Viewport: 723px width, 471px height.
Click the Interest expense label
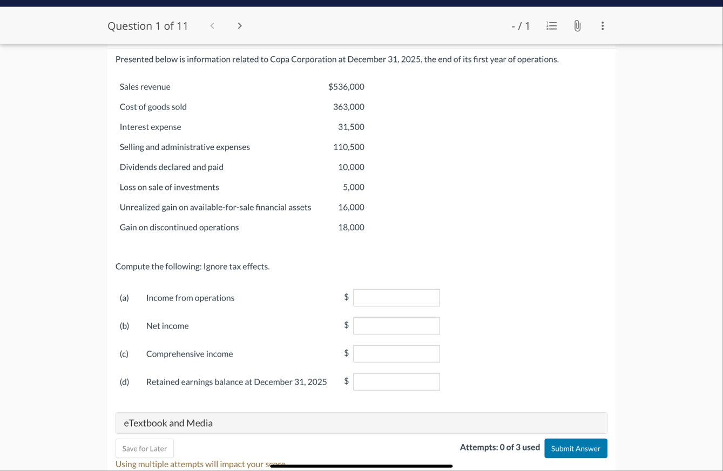coord(151,127)
